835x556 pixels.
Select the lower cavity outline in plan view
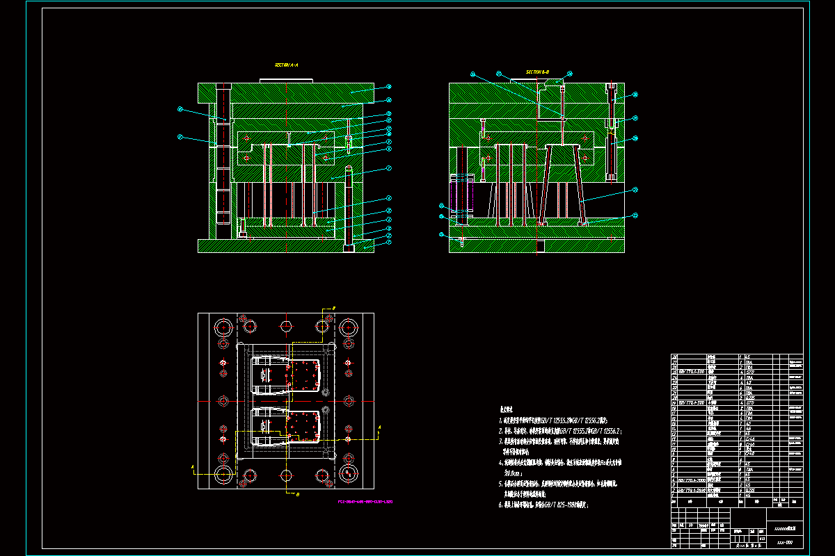287,426
